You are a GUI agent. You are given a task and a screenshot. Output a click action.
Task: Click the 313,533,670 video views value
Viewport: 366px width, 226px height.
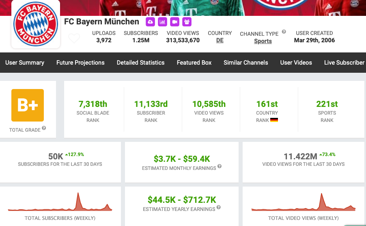[x=183, y=40]
